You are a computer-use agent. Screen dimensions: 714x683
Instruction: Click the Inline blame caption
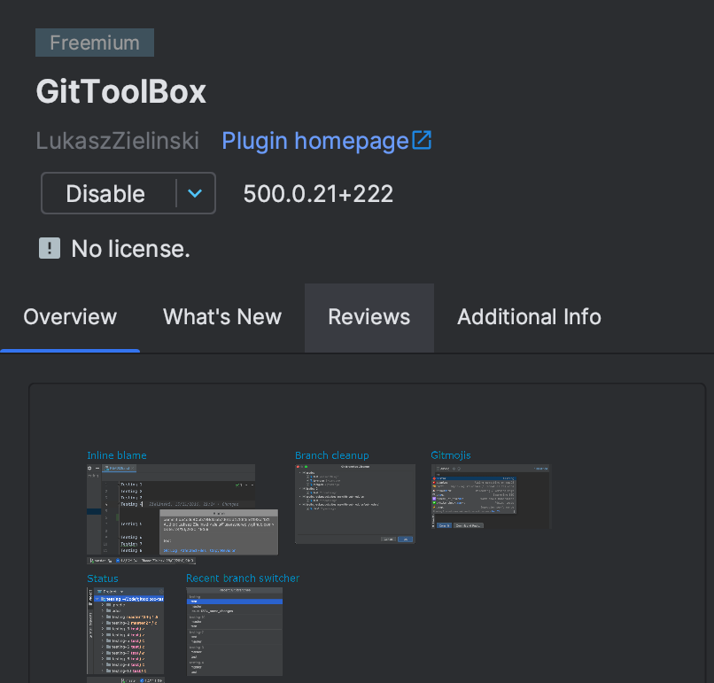click(117, 455)
